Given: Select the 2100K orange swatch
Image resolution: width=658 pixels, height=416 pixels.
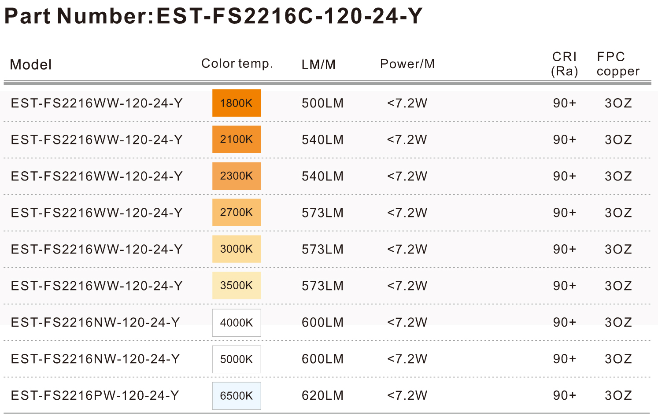Looking at the screenshot, I should [237, 140].
